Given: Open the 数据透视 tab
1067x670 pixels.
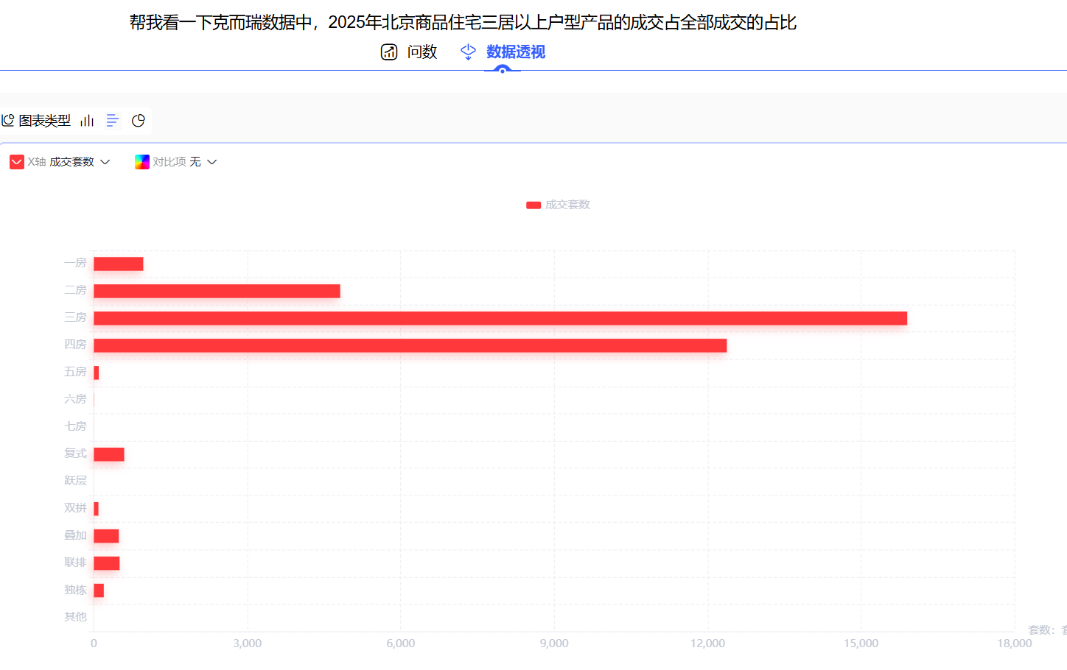Looking at the screenshot, I should tap(515, 52).
